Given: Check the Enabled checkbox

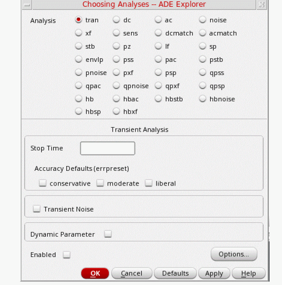Looking at the screenshot, I should click(66, 255).
